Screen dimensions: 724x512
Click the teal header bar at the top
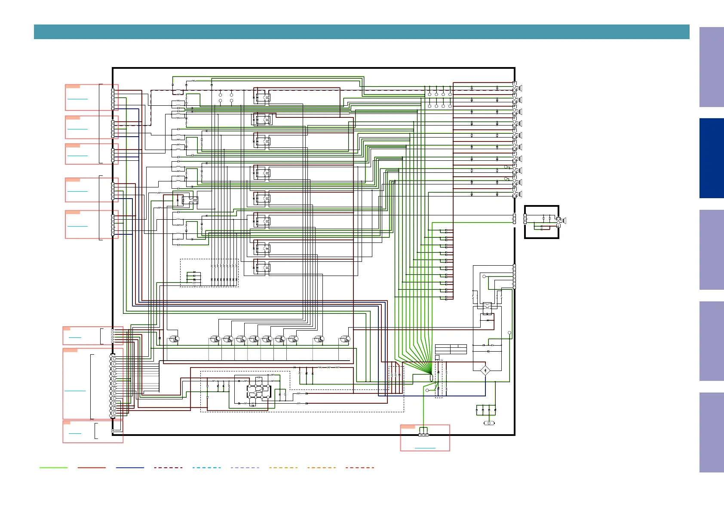pos(361,32)
